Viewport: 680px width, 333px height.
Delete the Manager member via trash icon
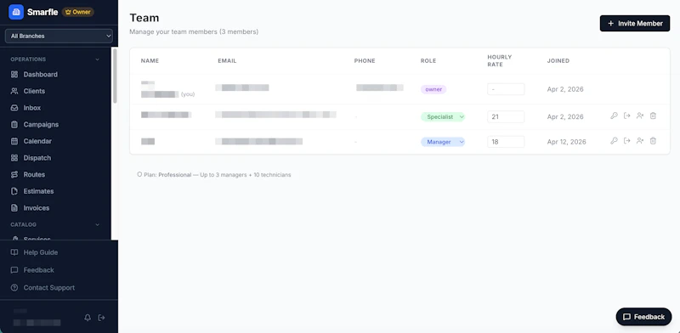653,141
